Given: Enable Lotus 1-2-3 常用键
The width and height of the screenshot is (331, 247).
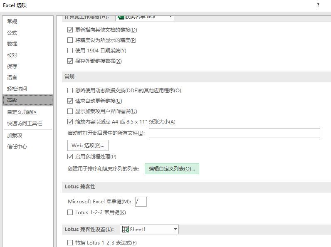Looking at the screenshot, I should 70,212.
